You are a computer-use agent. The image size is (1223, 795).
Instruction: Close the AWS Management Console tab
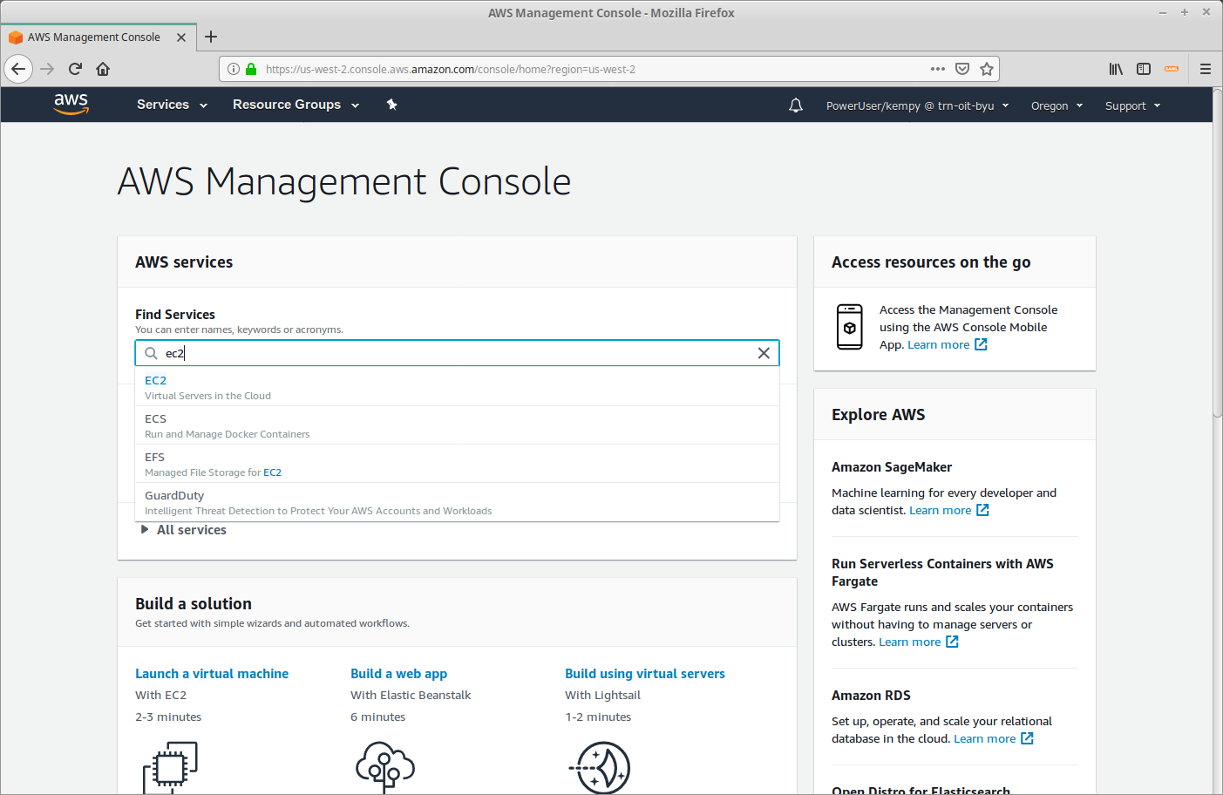[x=181, y=37]
